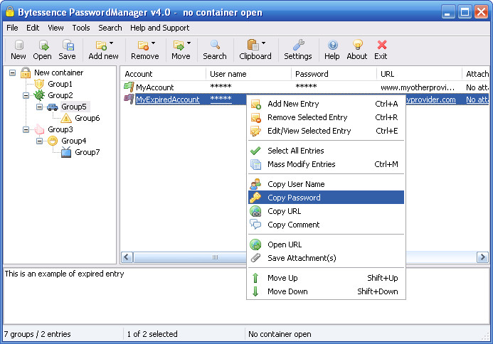Choose Copy URL from context menu

[x=326, y=211]
